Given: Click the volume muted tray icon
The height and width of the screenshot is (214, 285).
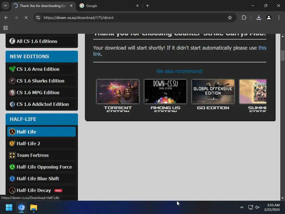Looking at the screenshot, I should coord(257,207).
